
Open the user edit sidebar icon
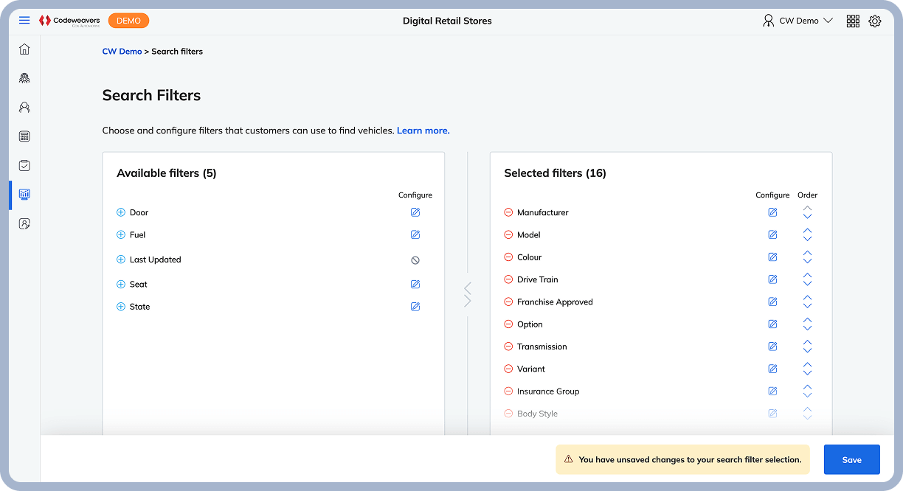point(24,223)
